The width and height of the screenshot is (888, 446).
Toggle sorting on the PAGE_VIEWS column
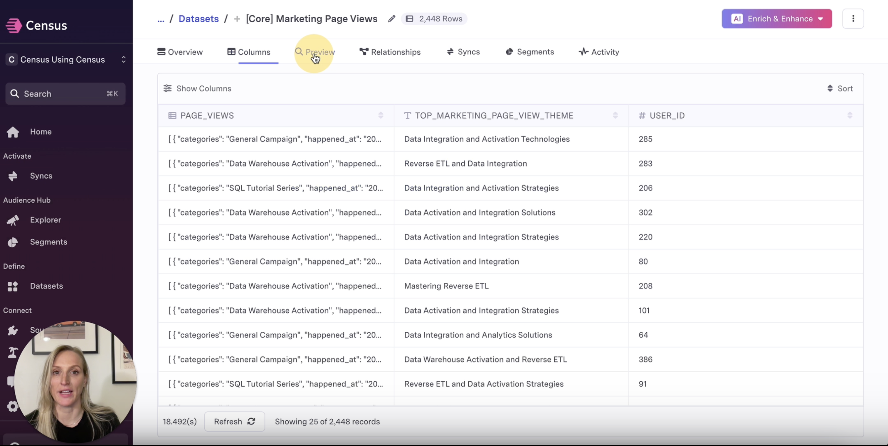pos(381,115)
